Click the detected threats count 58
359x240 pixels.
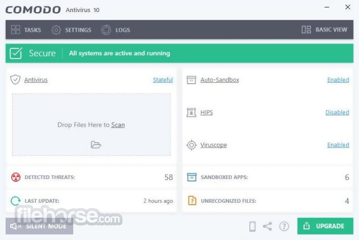click(x=169, y=177)
